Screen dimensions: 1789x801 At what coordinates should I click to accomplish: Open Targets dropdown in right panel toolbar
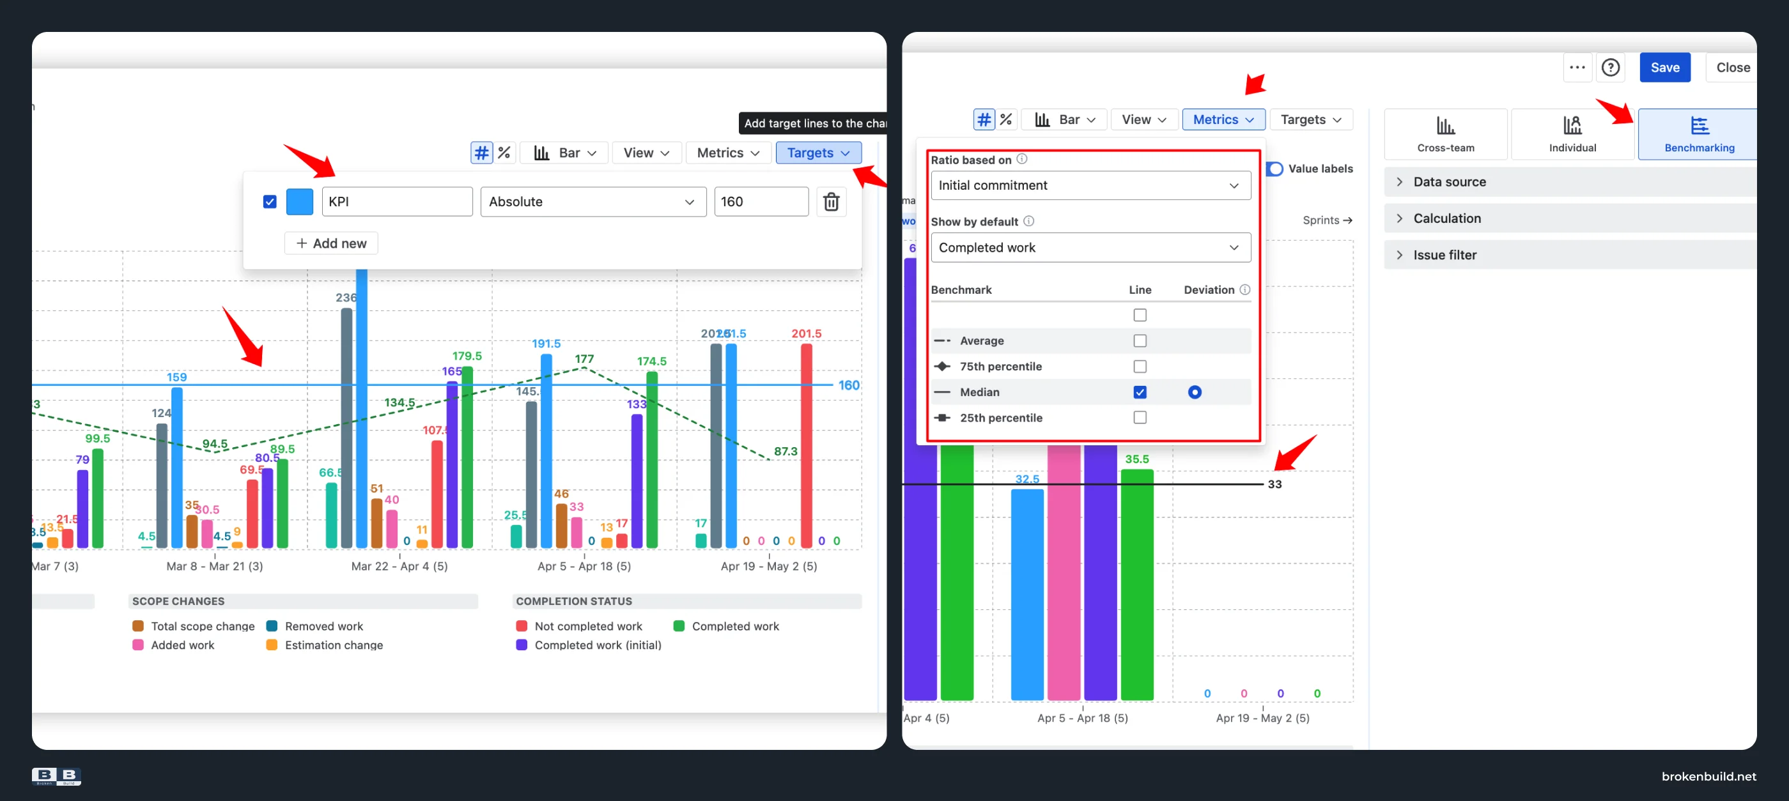pyautogui.click(x=1310, y=119)
